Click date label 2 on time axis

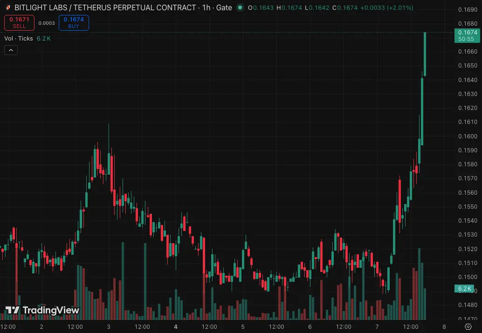(x=41, y=327)
